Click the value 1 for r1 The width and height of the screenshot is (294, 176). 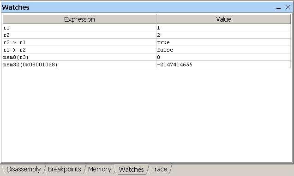[223, 28]
